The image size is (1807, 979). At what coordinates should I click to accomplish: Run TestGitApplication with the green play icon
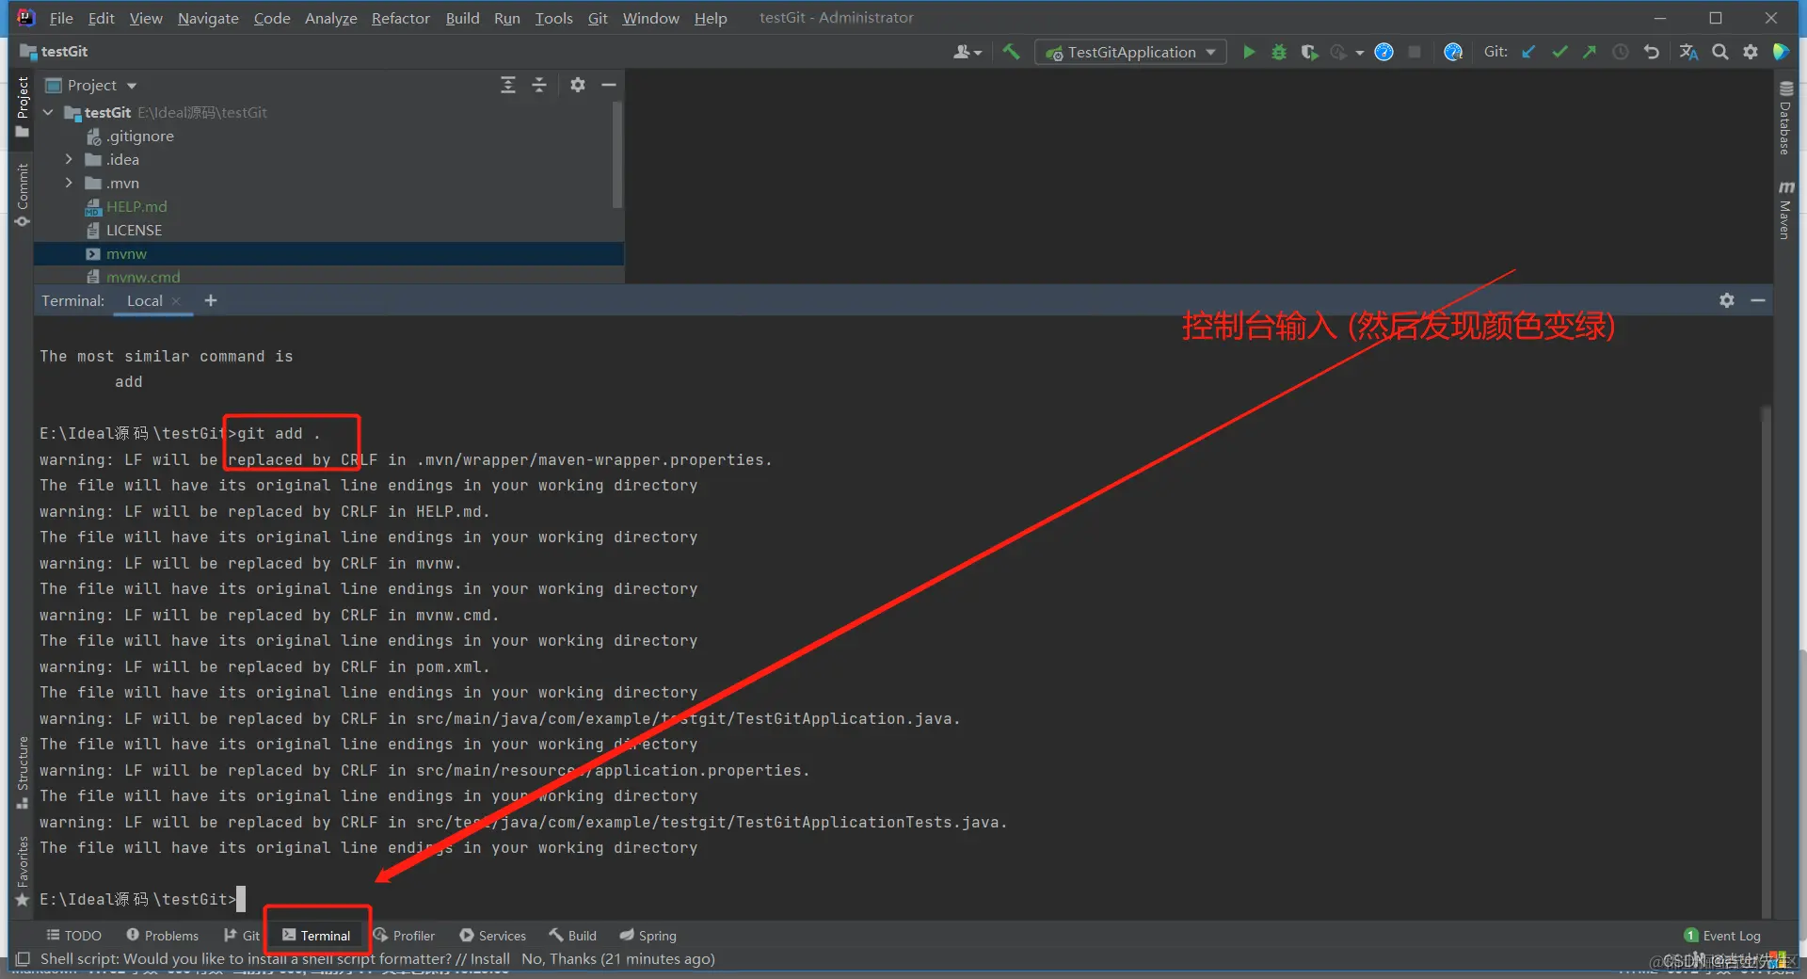tap(1249, 52)
